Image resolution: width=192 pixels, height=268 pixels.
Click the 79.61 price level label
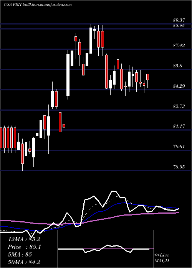tap(179, 147)
